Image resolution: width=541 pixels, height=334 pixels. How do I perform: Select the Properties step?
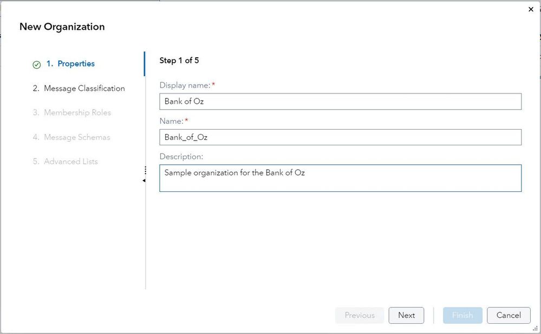(76, 64)
